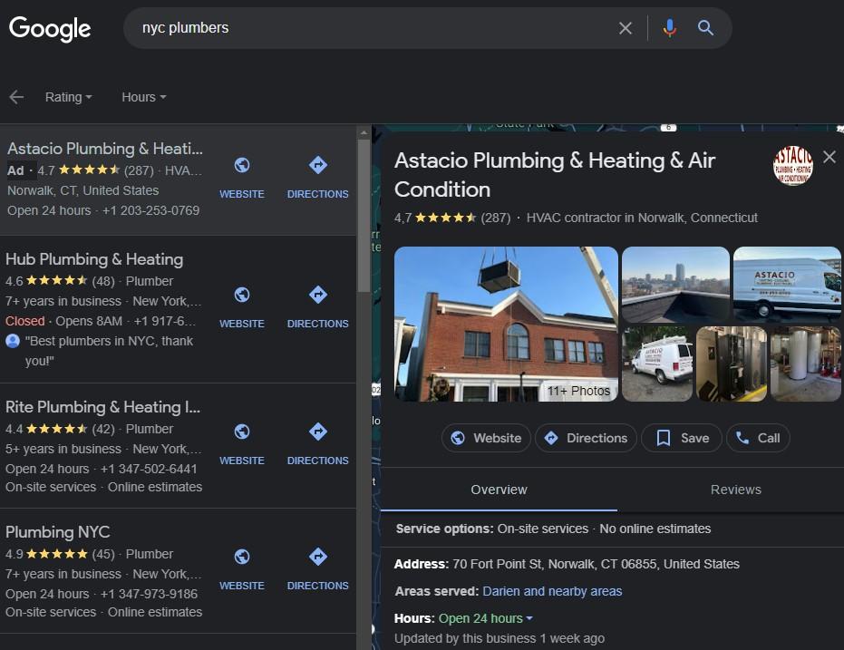Select the Overview tab
The height and width of the screenshot is (650, 844).
click(499, 490)
